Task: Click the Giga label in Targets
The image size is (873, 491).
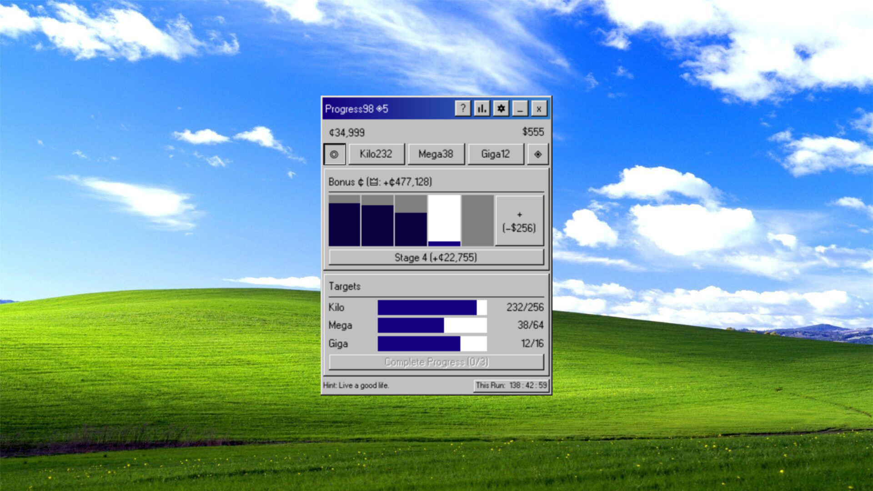Action: (x=338, y=344)
